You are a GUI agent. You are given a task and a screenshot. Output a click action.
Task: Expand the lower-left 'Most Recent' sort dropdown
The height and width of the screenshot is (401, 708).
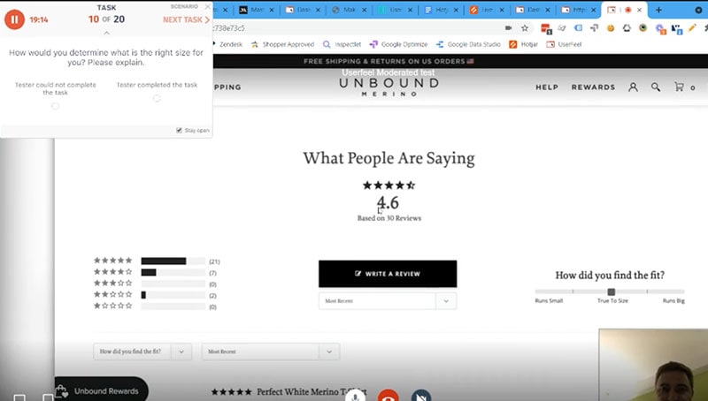pos(270,351)
